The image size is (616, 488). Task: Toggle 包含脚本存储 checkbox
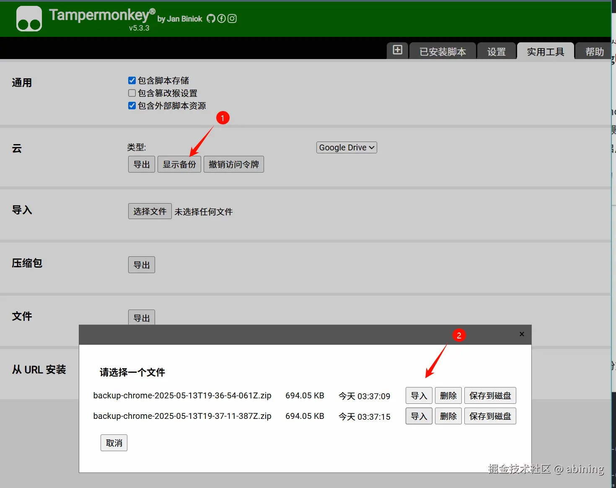(x=132, y=80)
